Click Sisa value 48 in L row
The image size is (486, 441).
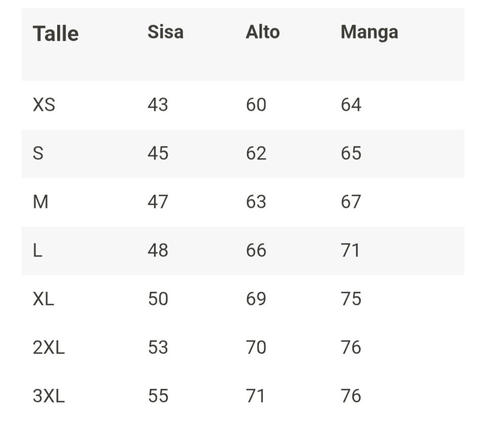tap(157, 250)
